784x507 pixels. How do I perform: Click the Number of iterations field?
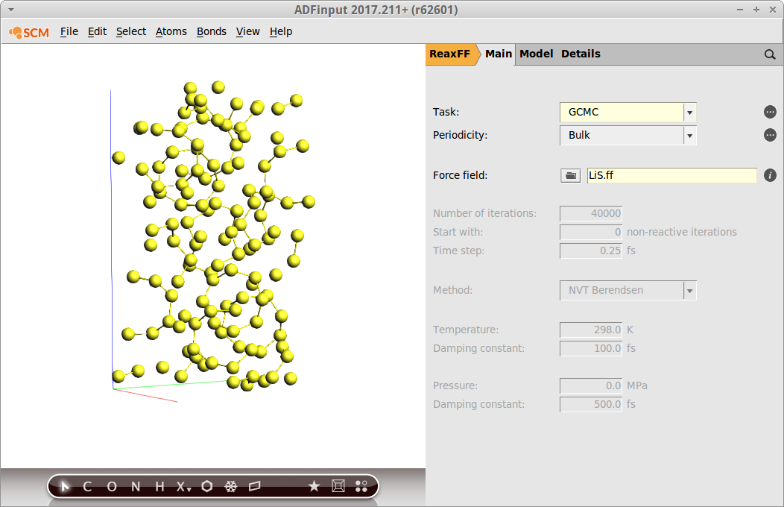pos(591,213)
